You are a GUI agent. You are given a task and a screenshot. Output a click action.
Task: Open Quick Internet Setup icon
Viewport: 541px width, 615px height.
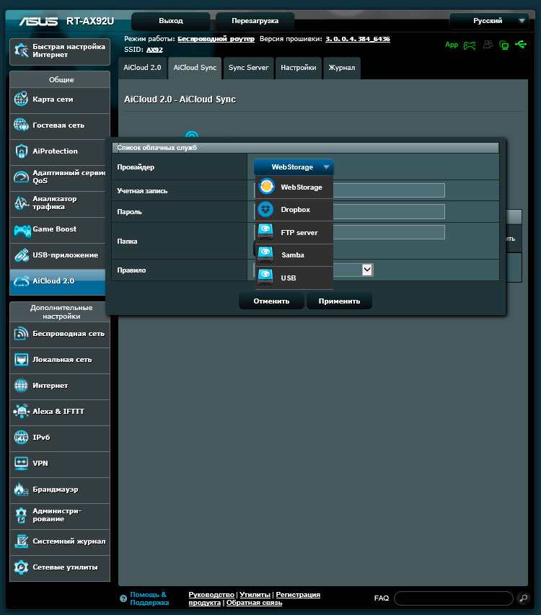[21, 50]
